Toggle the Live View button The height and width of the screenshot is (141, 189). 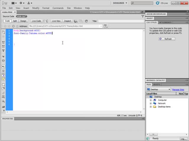click(x=56, y=21)
